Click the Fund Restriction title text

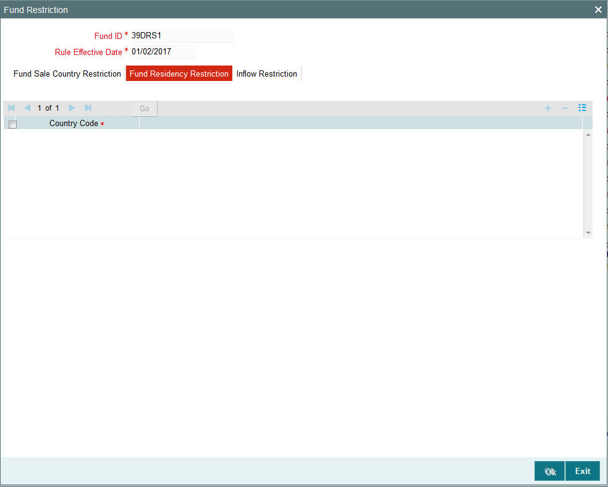pos(36,10)
